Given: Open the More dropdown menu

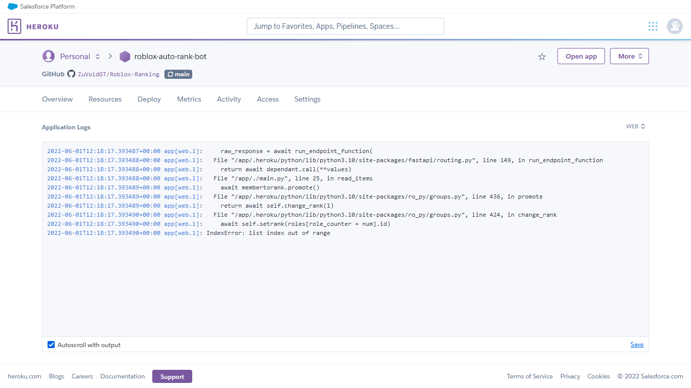Looking at the screenshot, I should pos(629,56).
